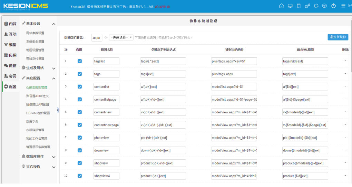
Task: Open the 快速选择 extension dropdown
Action: 121,37
